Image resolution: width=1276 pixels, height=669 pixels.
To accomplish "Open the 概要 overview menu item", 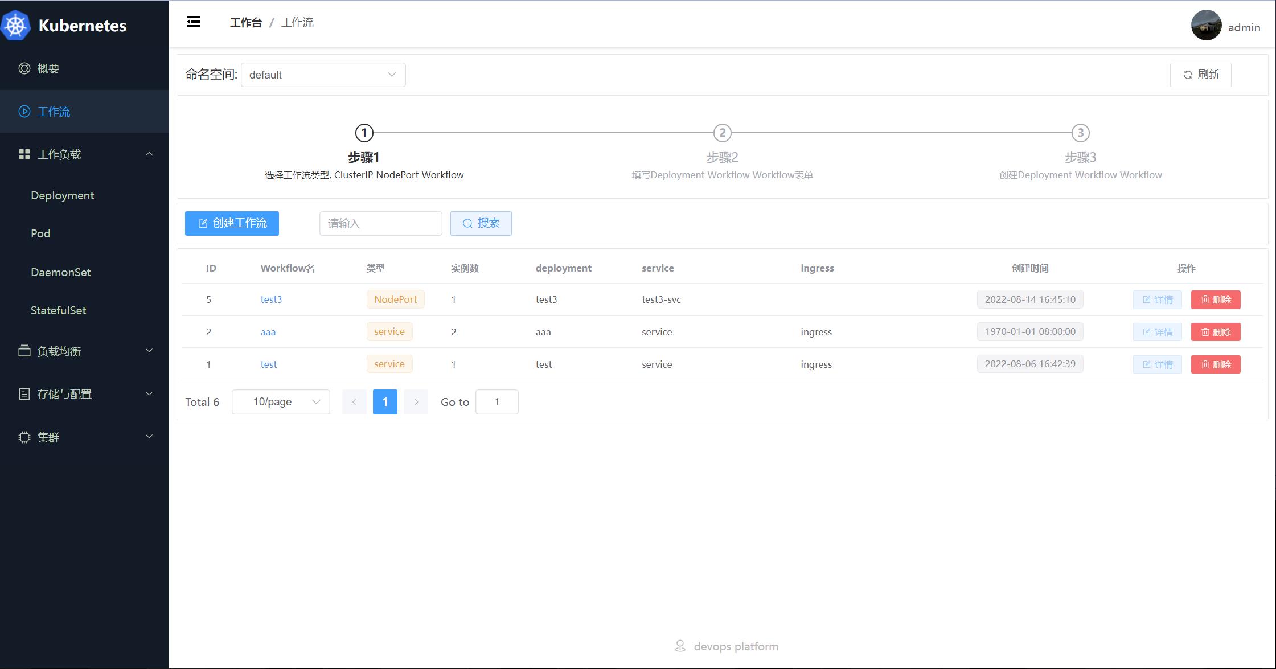I will click(48, 68).
